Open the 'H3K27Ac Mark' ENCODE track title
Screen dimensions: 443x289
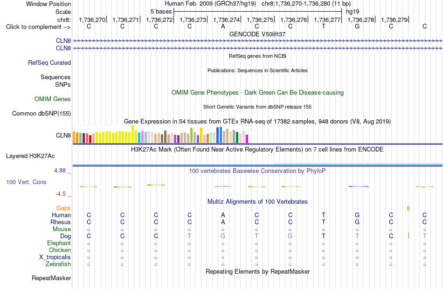(x=257, y=150)
